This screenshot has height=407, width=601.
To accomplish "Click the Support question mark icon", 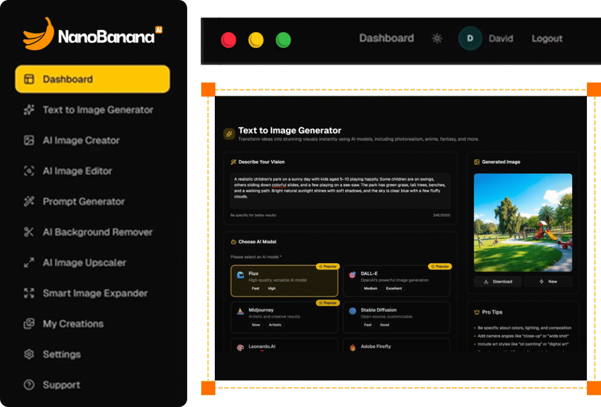I will [29, 385].
